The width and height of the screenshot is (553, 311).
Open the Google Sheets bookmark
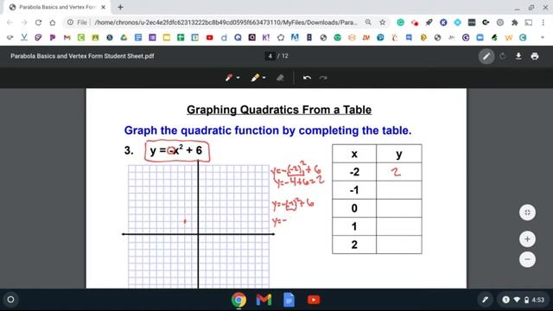tap(181, 37)
